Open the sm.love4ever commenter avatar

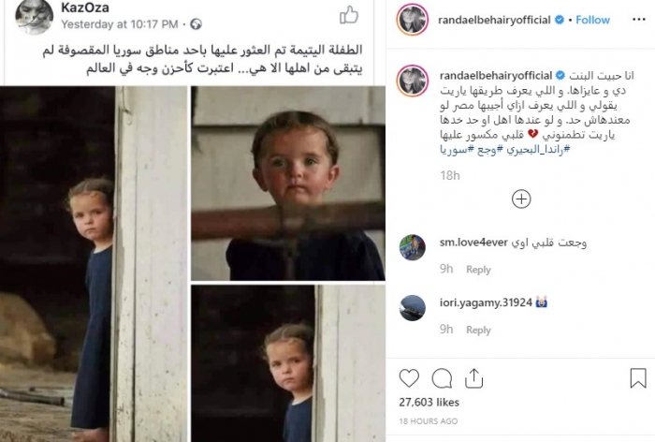coord(413,247)
